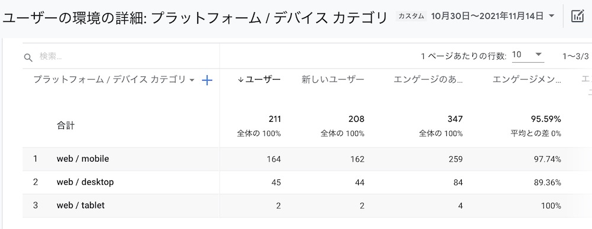
Task: Click the 164 users value for mobile
Action: coord(274,159)
